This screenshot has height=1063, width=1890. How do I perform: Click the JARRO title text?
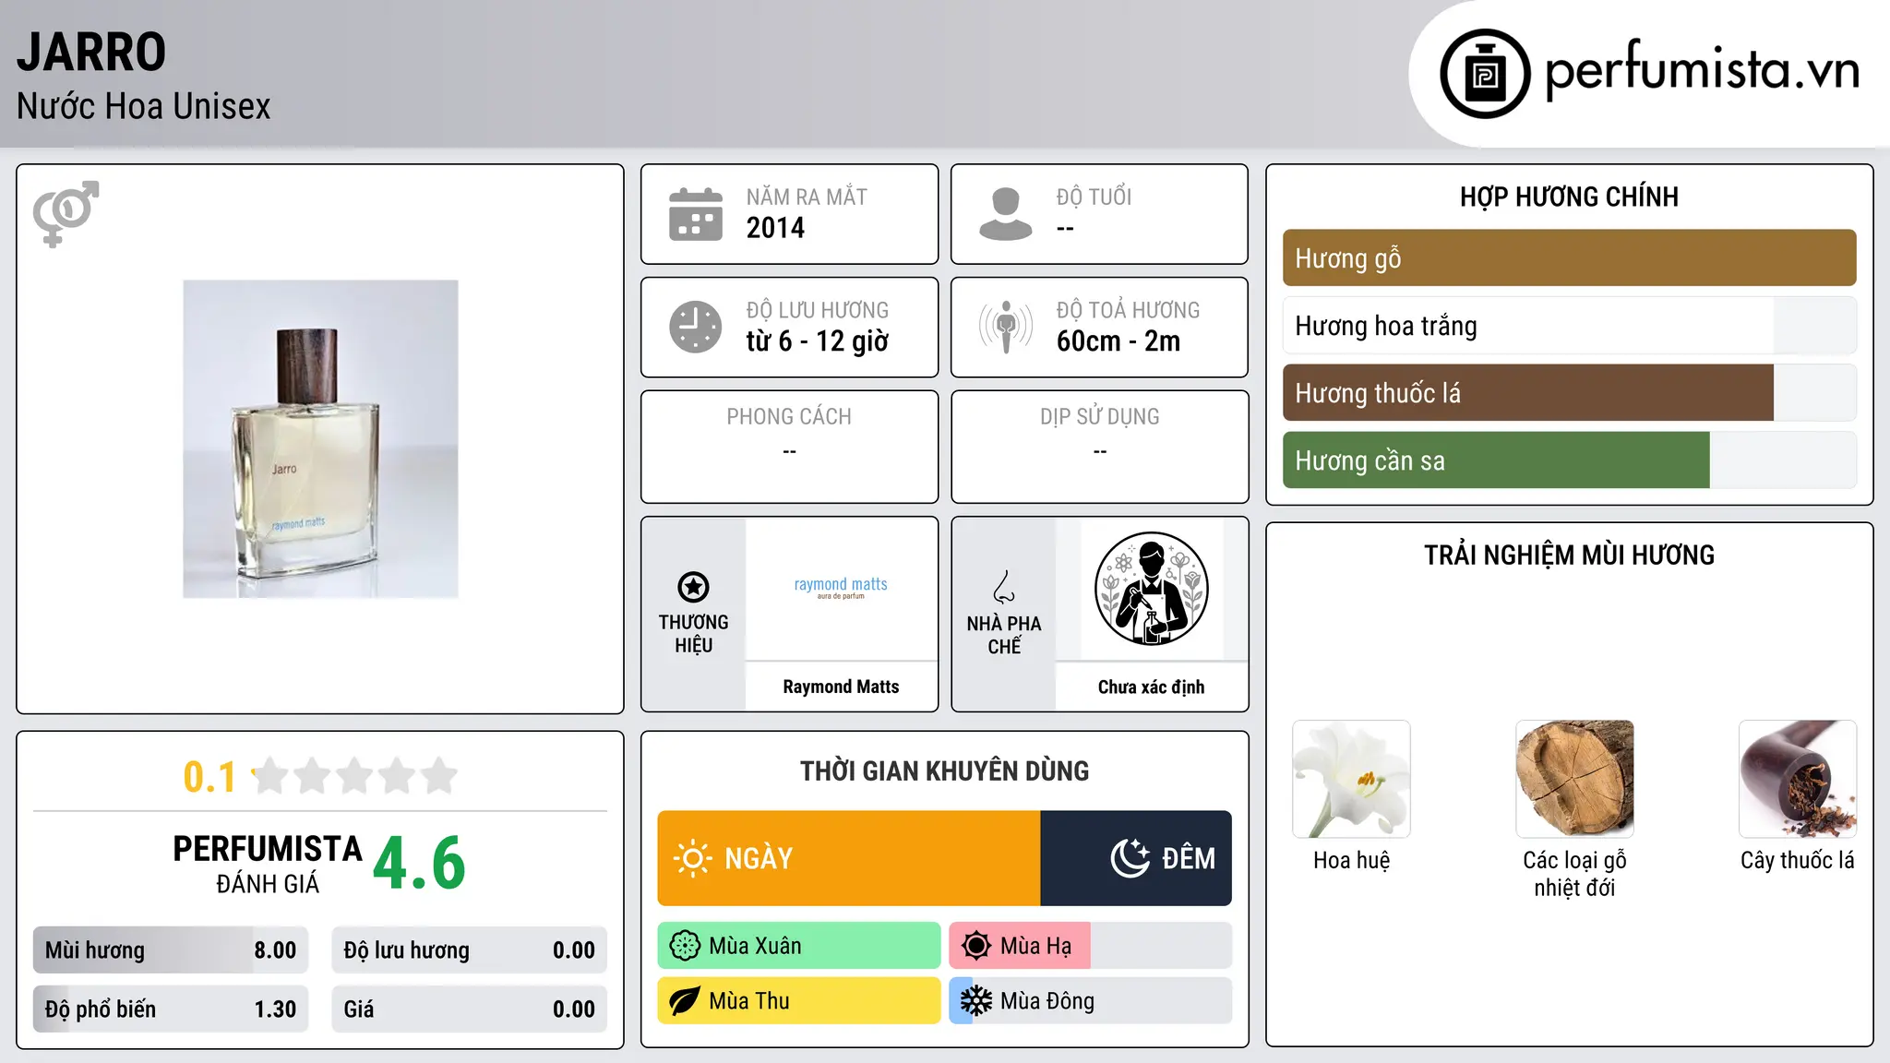tap(91, 52)
